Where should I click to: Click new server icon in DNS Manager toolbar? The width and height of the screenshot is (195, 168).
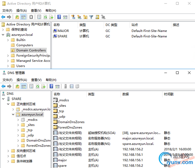tap(65, 86)
